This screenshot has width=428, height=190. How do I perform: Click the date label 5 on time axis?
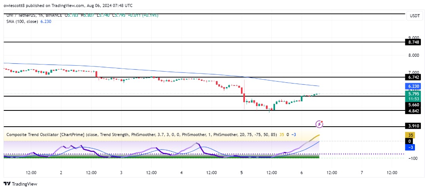pos(242,173)
